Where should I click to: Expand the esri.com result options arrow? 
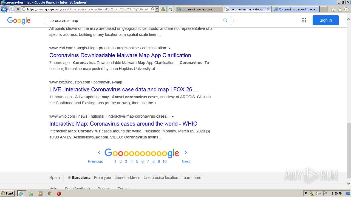coord(169,48)
